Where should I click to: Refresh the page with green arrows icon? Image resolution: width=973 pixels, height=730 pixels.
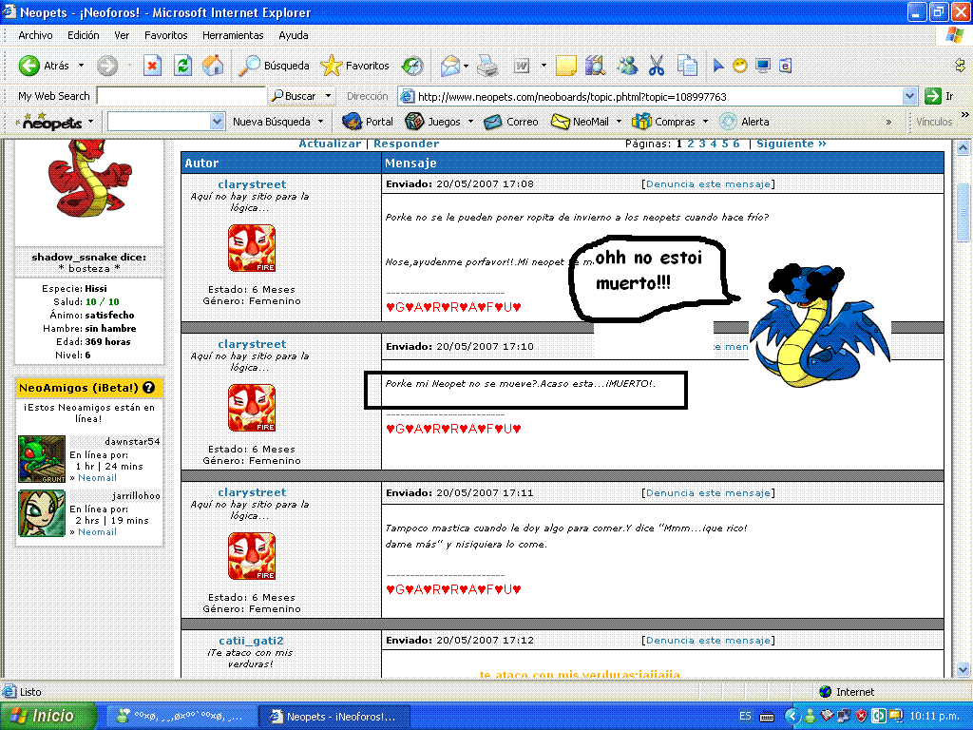[x=182, y=66]
